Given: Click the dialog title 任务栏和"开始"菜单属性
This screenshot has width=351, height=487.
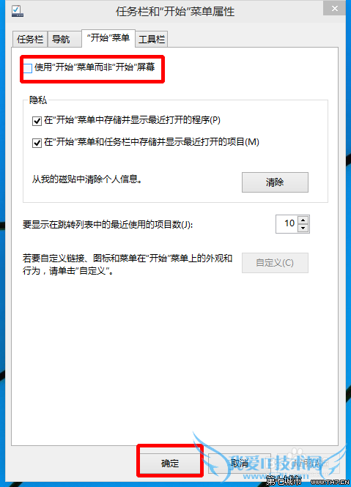Looking at the screenshot, I should tap(175, 12).
